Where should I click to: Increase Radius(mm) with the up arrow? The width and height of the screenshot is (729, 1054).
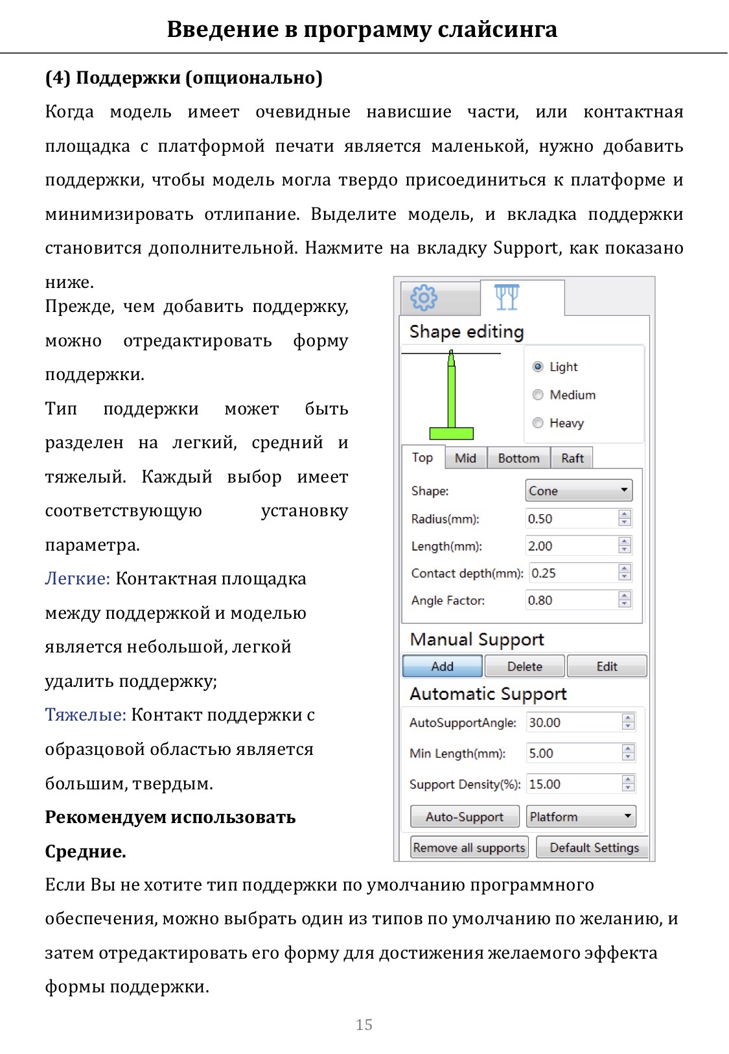coord(625,514)
